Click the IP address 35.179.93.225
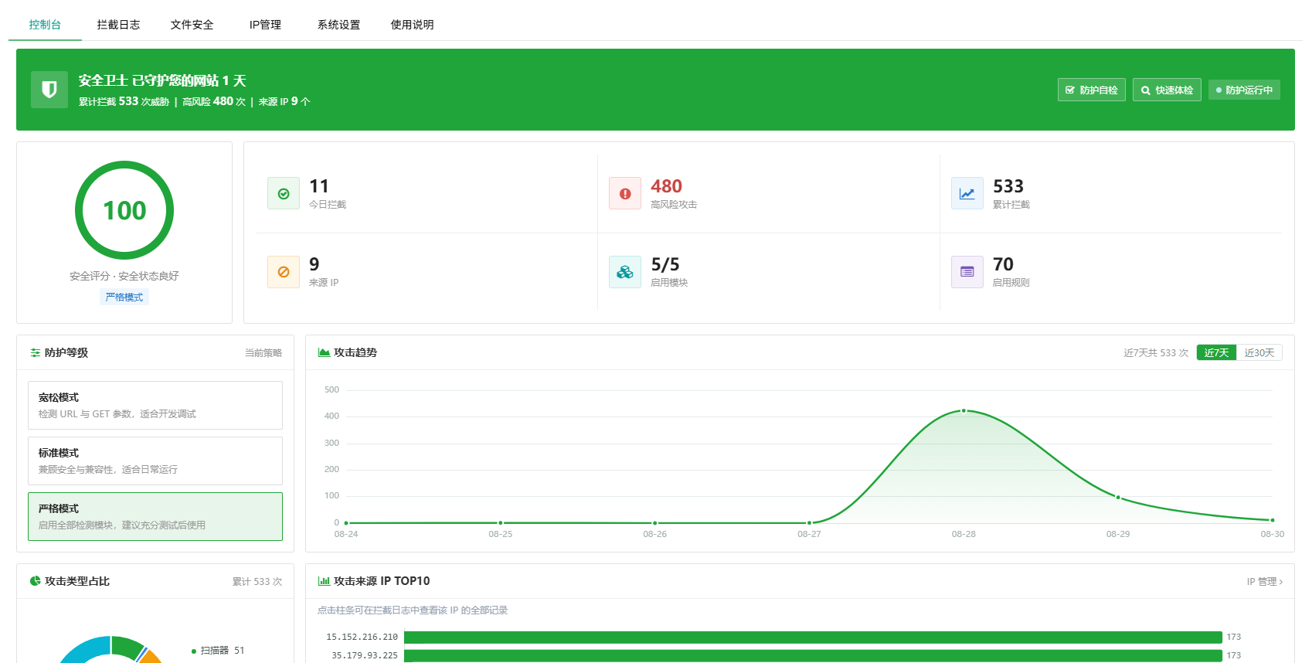The height and width of the screenshot is (663, 1312). pos(365,656)
